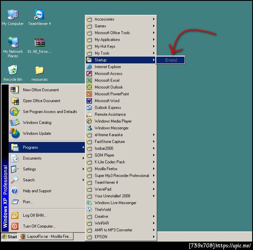Expand the Games submenu arrow
The height and width of the screenshot is (250, 253).
point(153,26)
